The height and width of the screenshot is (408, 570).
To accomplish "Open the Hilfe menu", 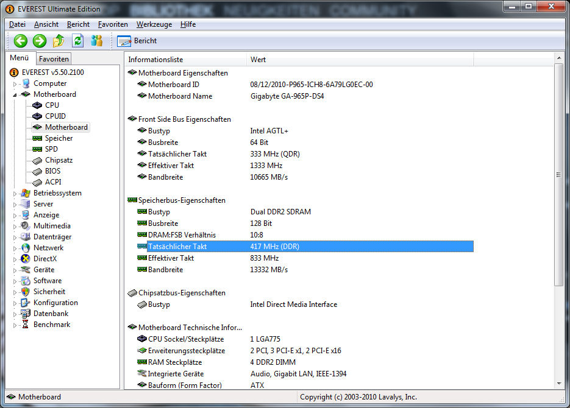I will coord(188,24).
